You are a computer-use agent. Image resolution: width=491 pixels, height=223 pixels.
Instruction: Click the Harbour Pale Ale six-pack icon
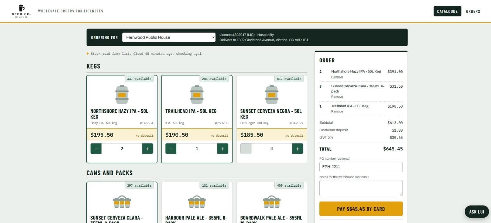click(197, 202)
